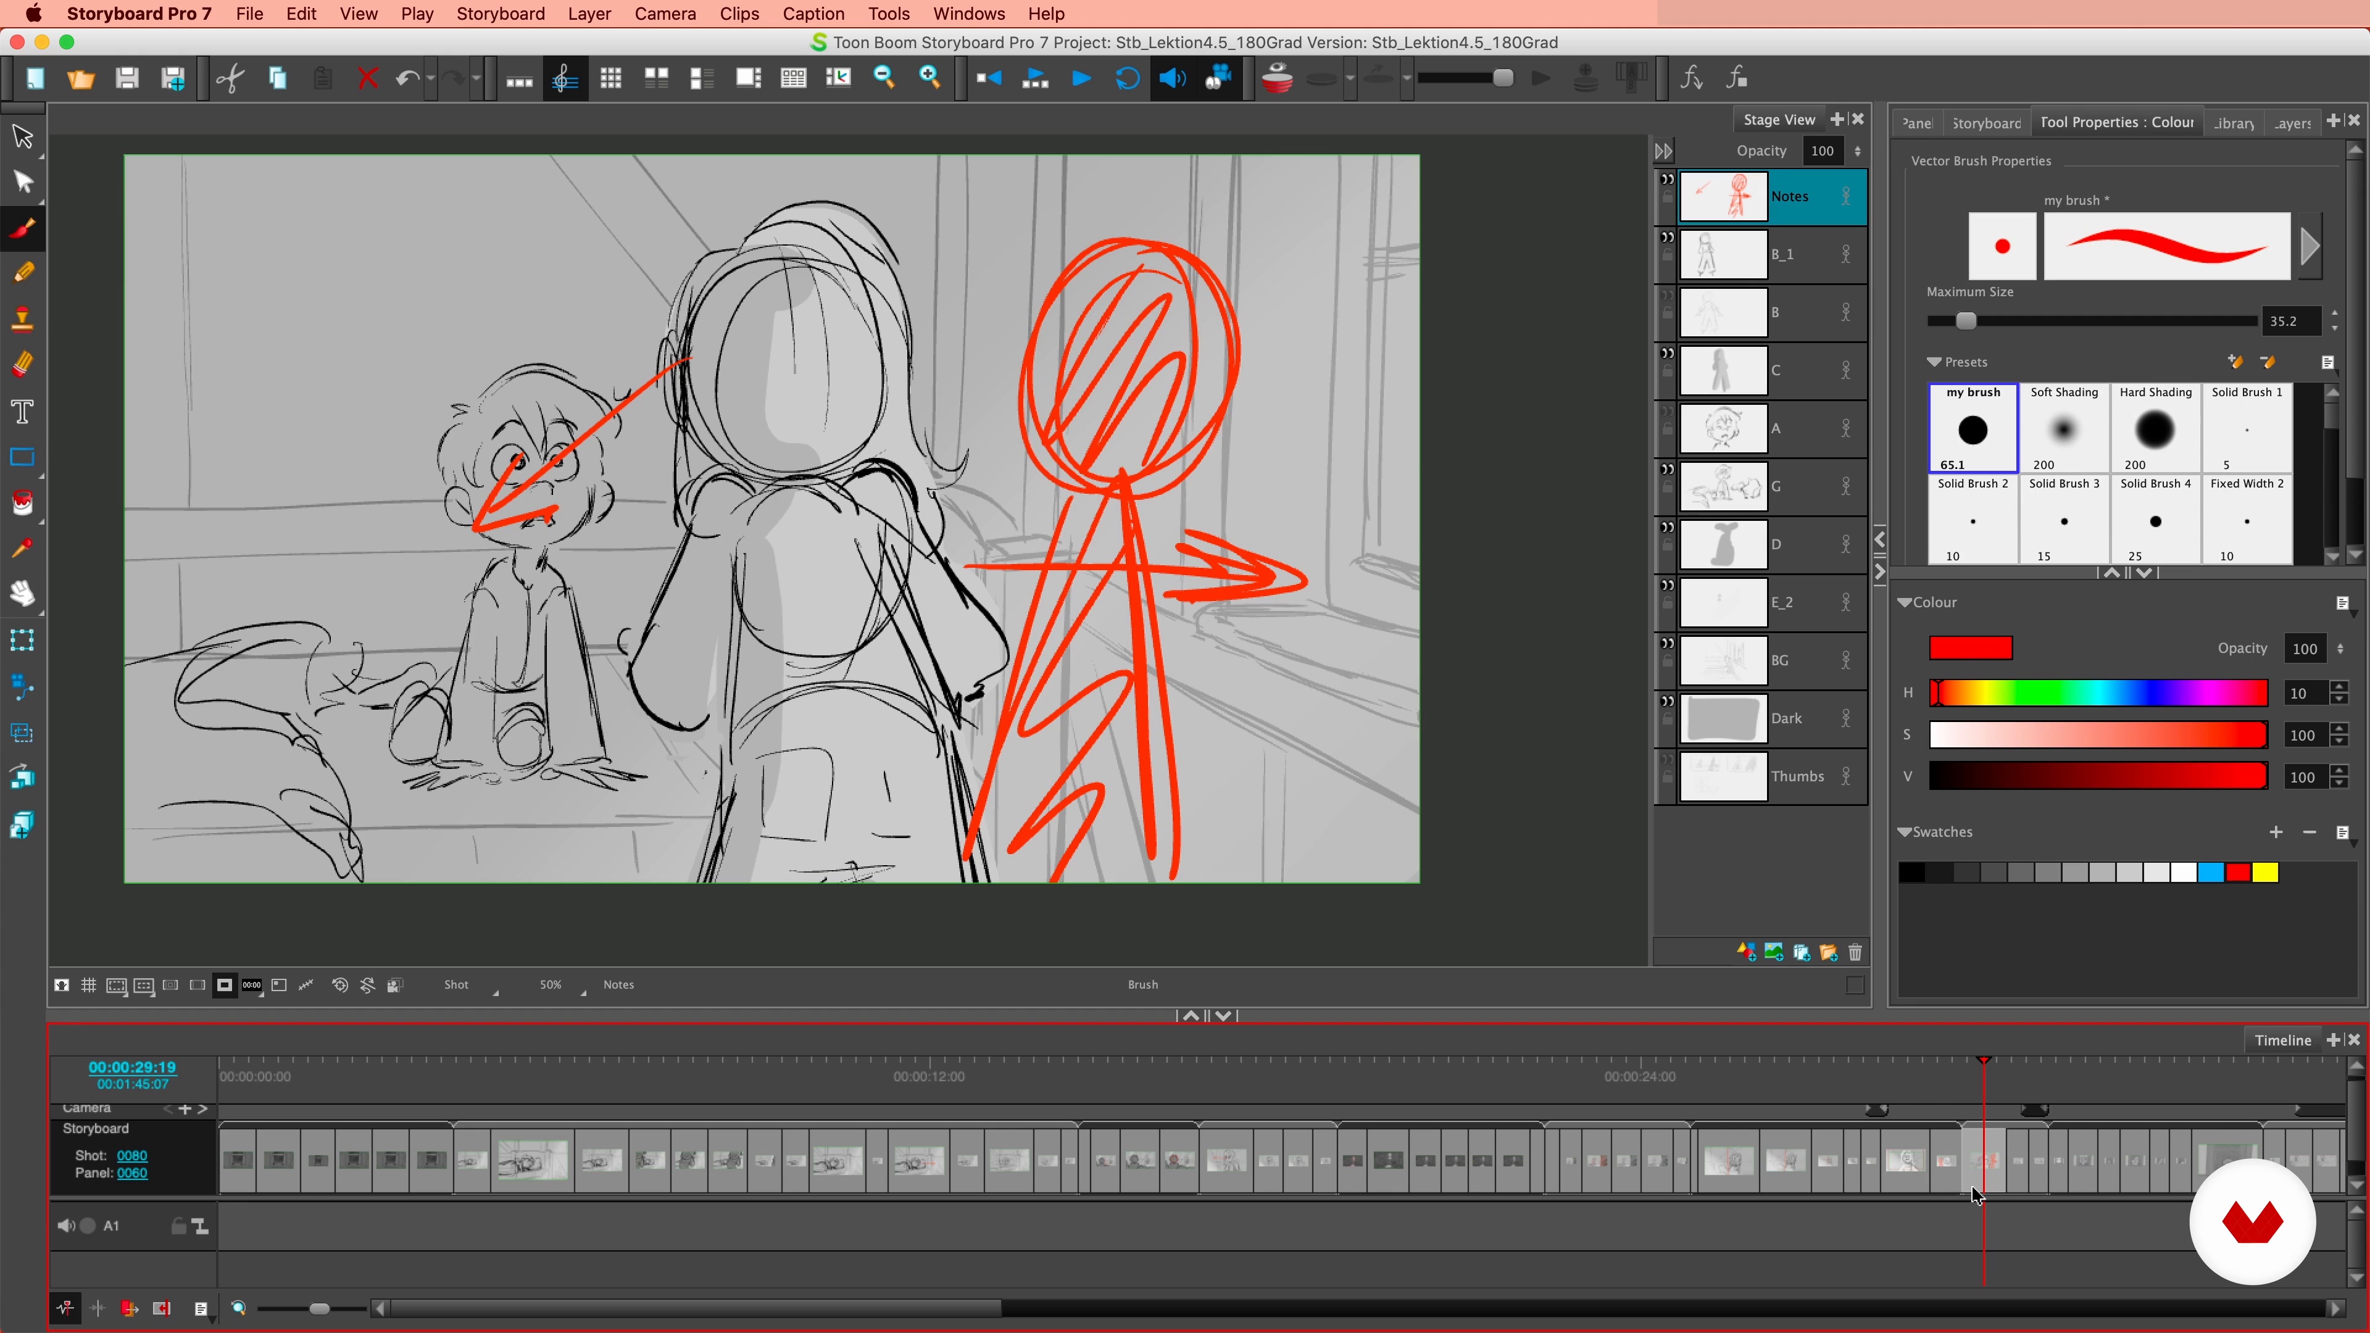Click the Play button in playback toolbar
The image size is (2370, 1333).
click(1082, 78)
